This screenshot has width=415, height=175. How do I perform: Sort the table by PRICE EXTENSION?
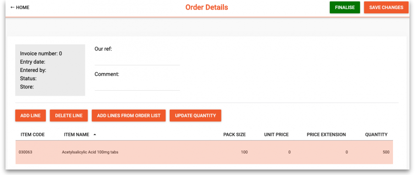(x=326, y=135)
